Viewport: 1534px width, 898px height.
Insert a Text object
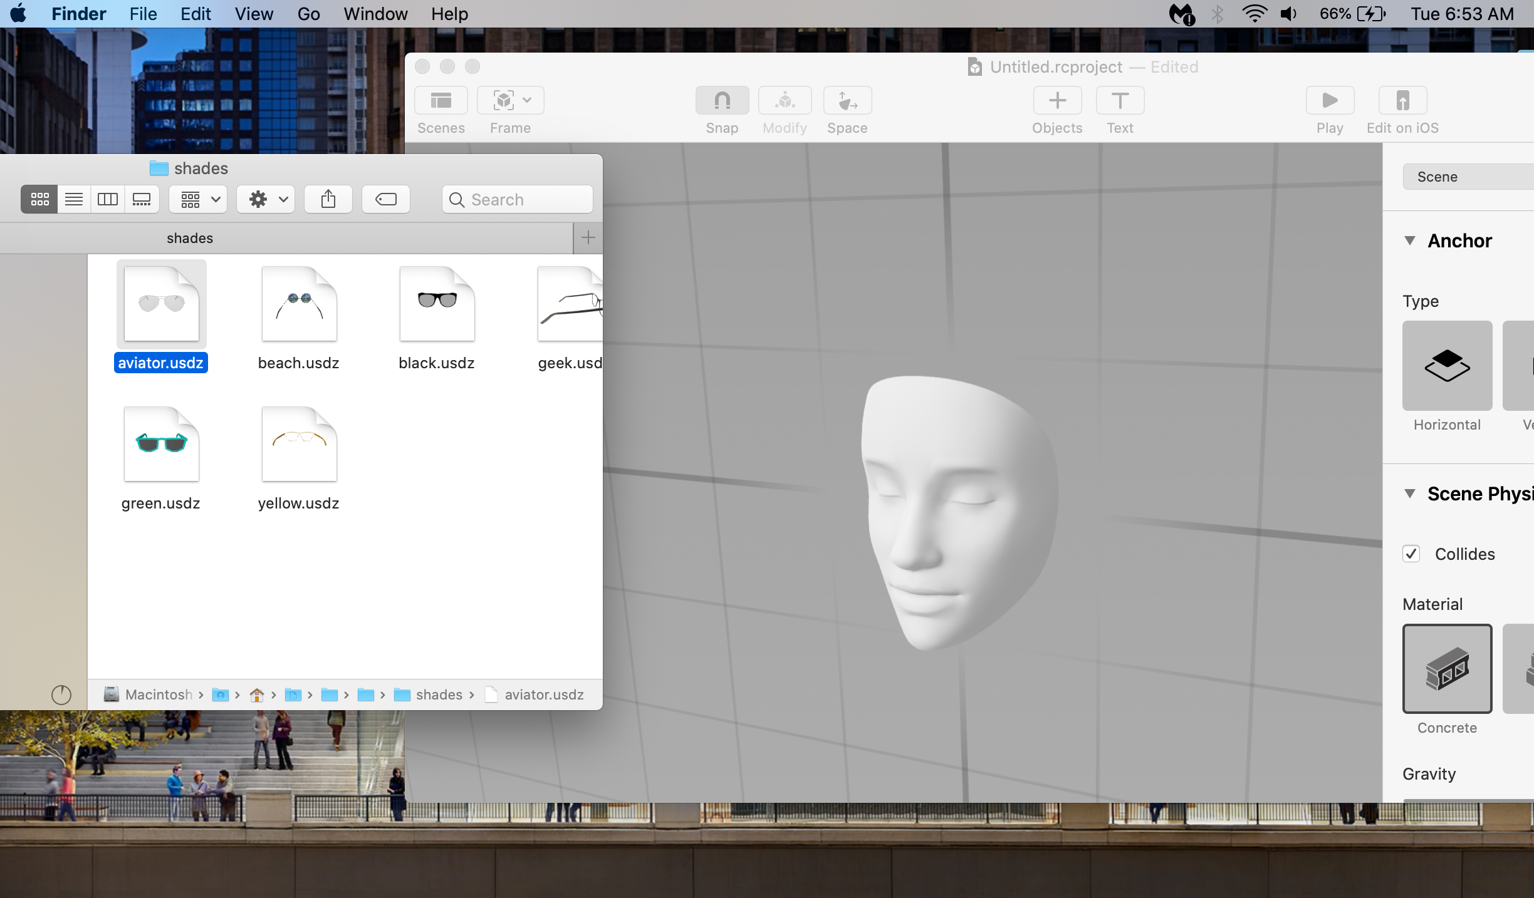[1119, 100]
